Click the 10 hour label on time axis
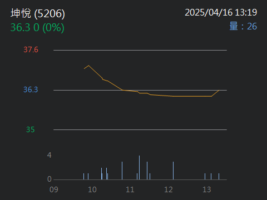Screen dimensions: 267x200 [92, 189]
